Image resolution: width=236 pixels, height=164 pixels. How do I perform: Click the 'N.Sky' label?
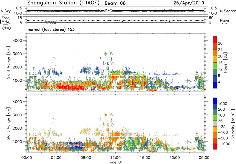coord(6,11)
